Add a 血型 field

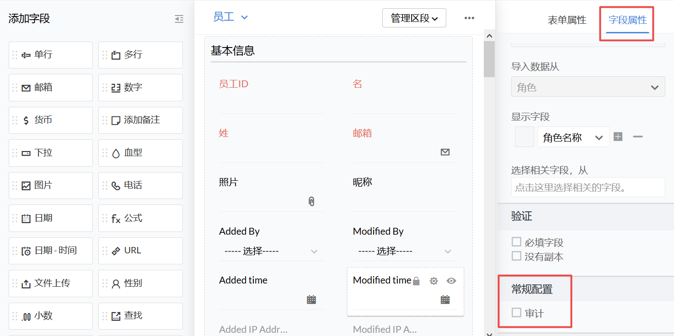tap(140, 153)
